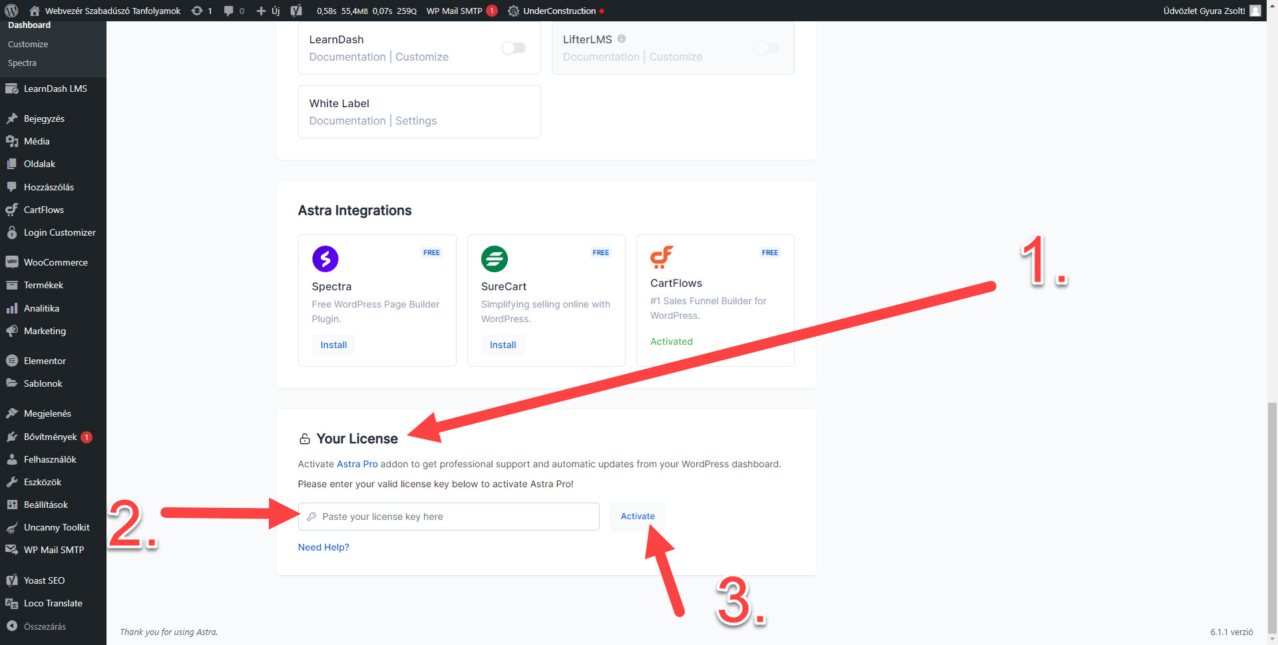Screen dimensions: 1278x645
Task: Click the Dashboard submenu item
Action: pyautogui.click(x=29, y=25)
